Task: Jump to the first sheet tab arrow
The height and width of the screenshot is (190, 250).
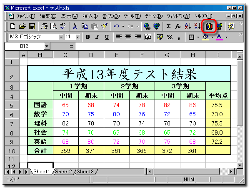Action: [7, 172]
